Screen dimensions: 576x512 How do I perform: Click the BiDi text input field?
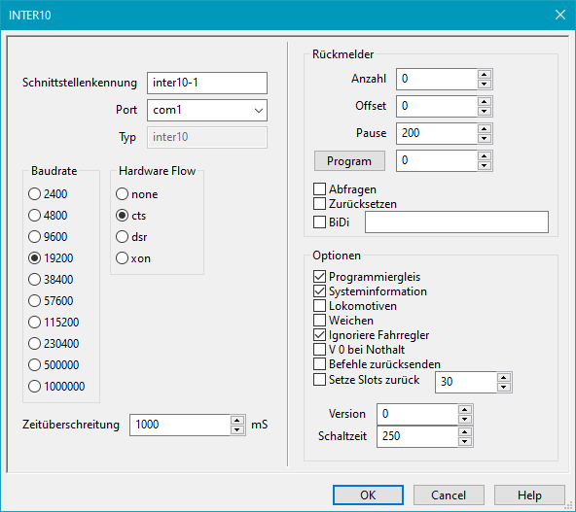[x=456, y=222]
